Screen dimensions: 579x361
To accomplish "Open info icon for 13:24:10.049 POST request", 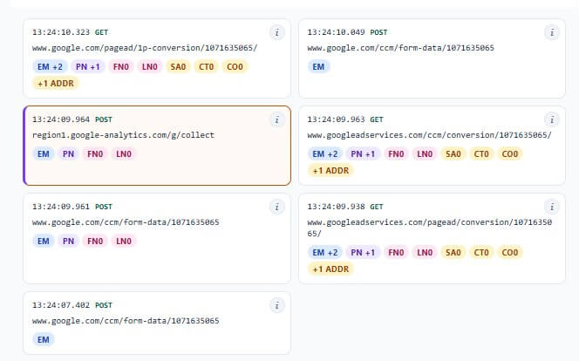I will (552, 33).
